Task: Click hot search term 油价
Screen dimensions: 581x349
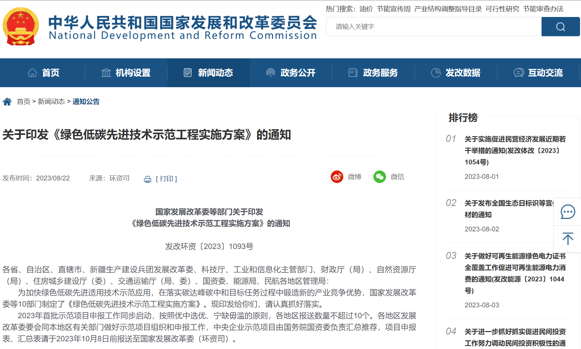Action: (366, 9)
